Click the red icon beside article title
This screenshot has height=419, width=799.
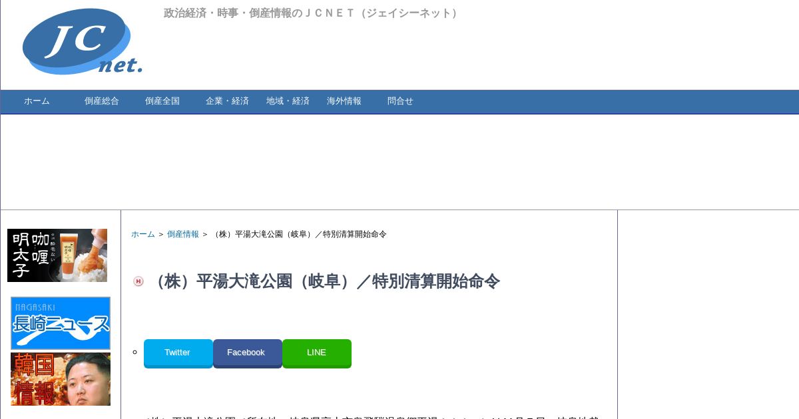pos(138,281)
